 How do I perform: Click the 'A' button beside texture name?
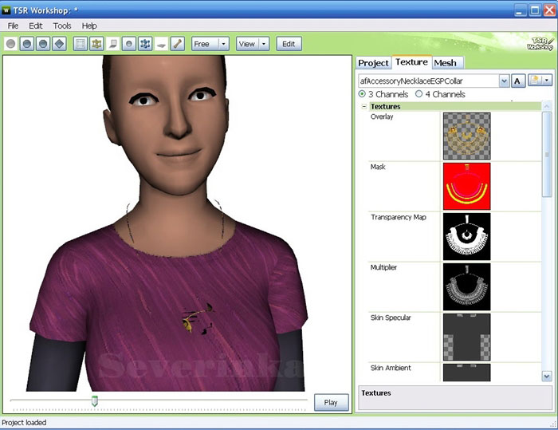click(517, 81)
